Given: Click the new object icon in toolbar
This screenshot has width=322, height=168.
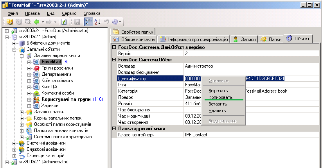Looking at the screenshot, I should coord(10,22).
